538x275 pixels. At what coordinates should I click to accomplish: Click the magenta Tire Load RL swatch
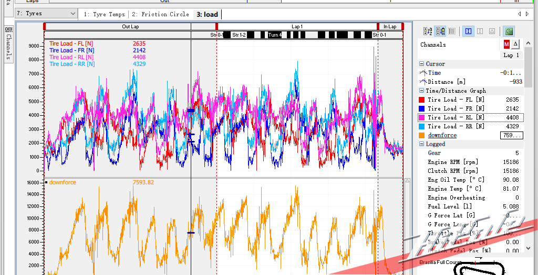point(422,118)
